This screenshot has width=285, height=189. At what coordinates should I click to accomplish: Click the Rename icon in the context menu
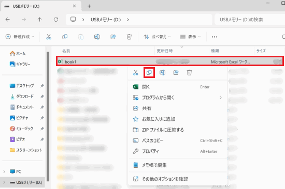(x=162, y=72)
